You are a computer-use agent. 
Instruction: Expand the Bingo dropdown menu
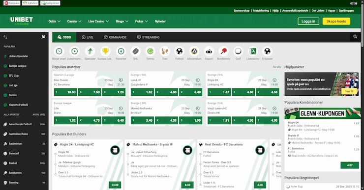point(122,21)
